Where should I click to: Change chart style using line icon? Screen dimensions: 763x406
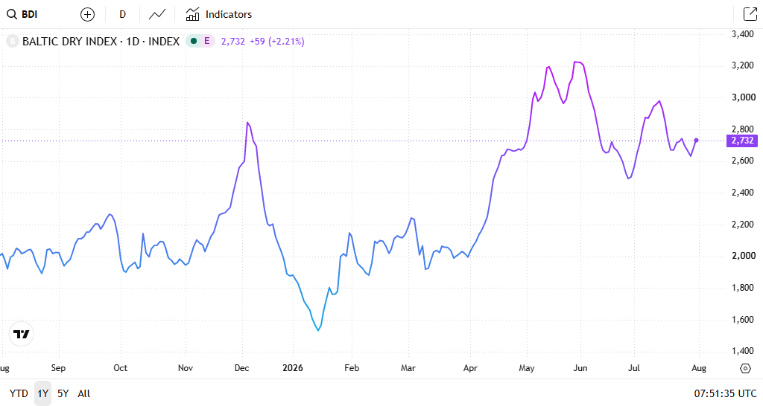coord(157,15)
